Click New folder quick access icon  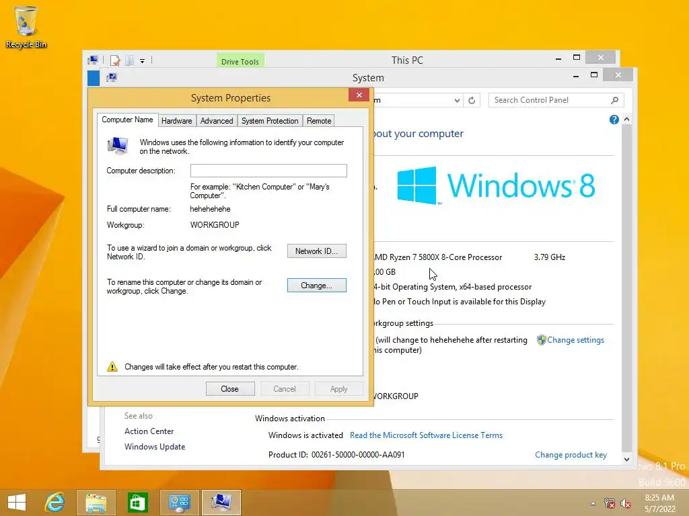click(x=129, y=60)
